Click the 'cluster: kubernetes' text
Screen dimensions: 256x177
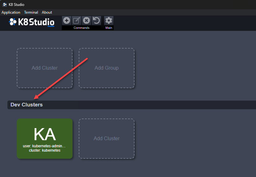[x=45, y=150]
